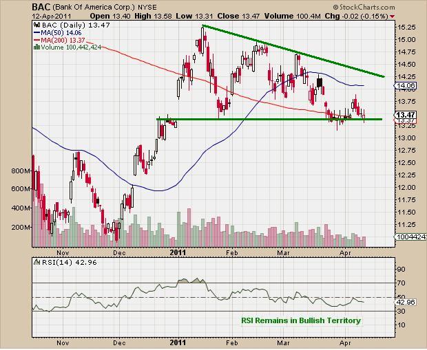
Task: Click the 42.96 RSI value tag
Action: tap(406, 302)
